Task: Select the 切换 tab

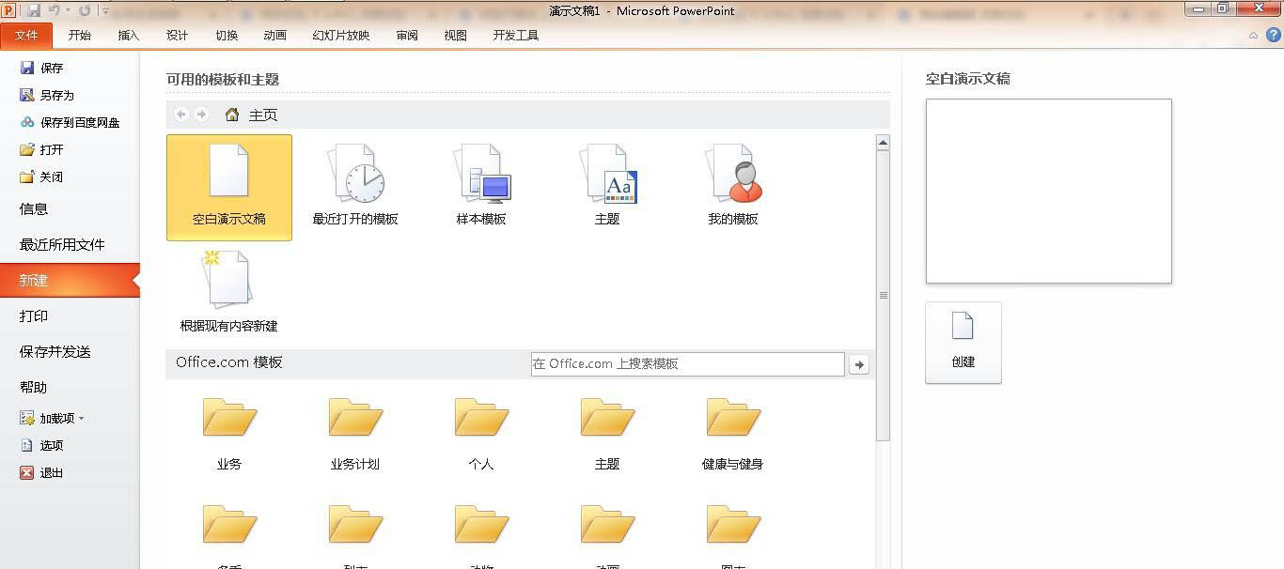Action: point(227,36)
